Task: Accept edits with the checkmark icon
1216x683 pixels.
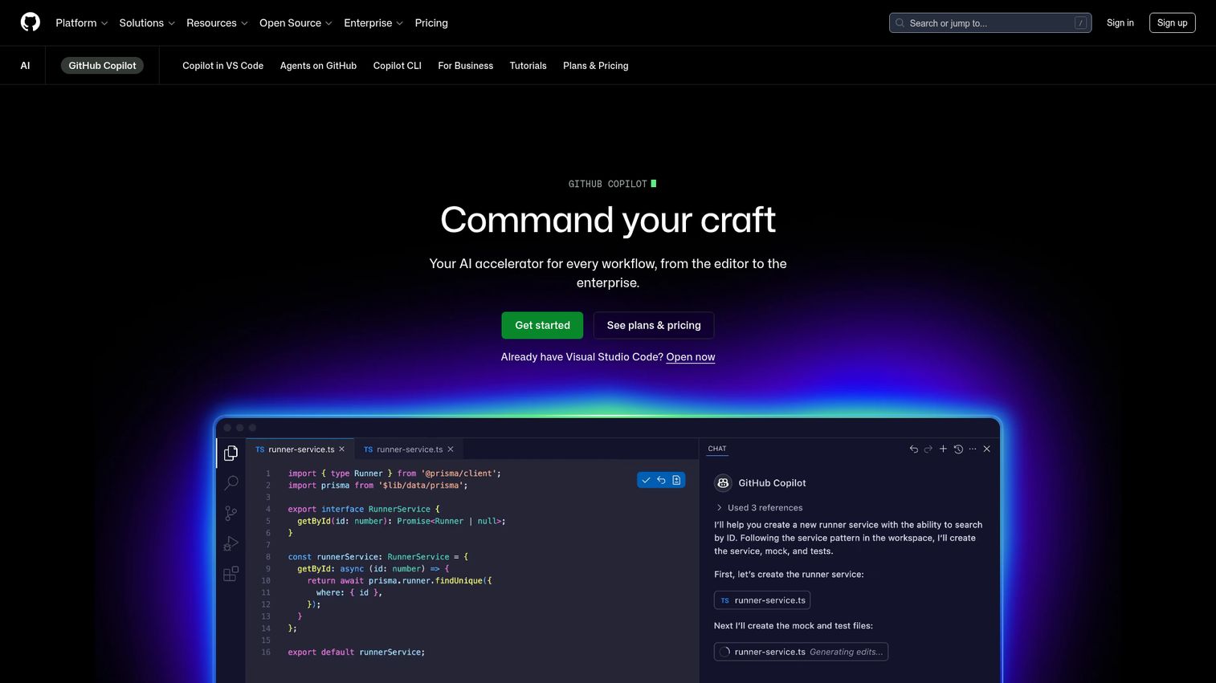Action: 646,480
